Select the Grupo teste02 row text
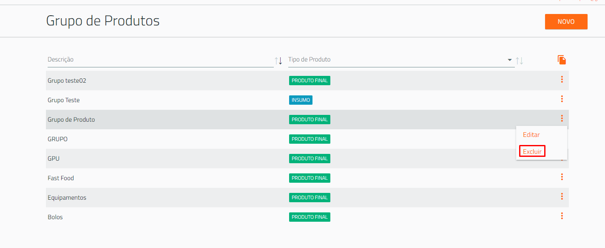The image size is (605, 248). (67, 81)
